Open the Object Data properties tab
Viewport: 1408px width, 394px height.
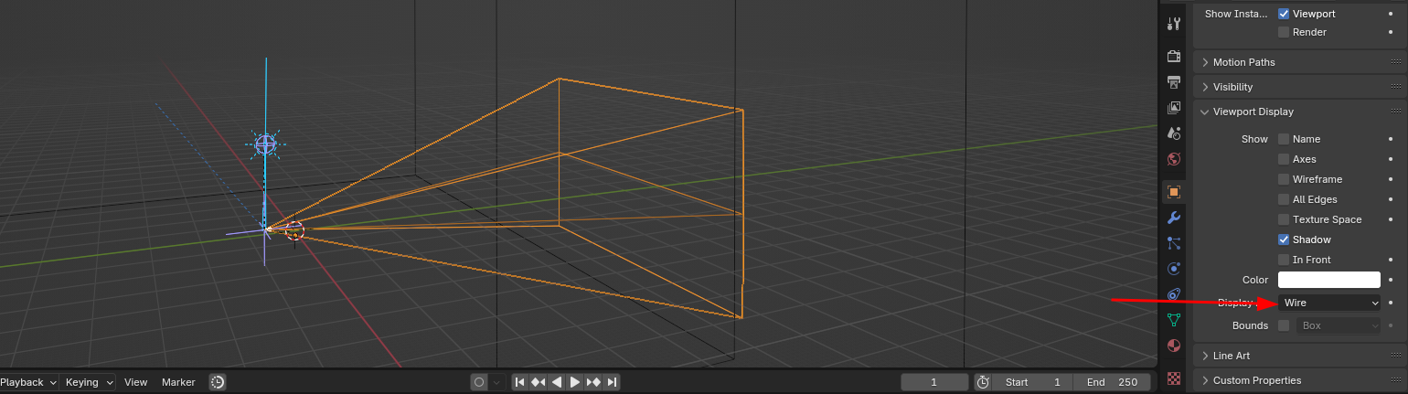1174,320
